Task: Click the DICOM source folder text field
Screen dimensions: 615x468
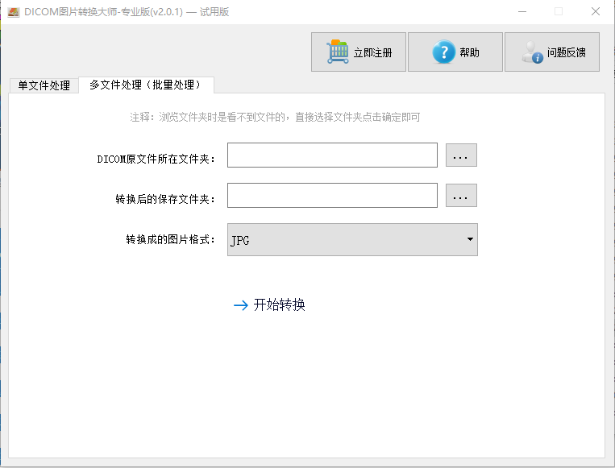Action: pos(332,155)
